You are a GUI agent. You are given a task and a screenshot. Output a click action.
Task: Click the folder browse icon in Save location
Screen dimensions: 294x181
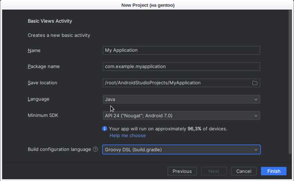point(255,83)
